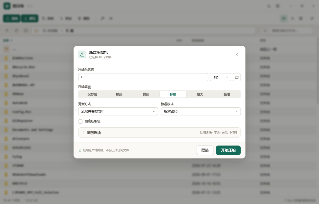Close the 新建压缩包 dialog with X

[x=237, y=54]
